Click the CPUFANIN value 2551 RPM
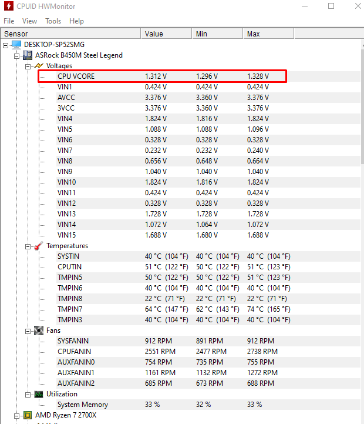Image resolution: width=364 pixels, height=424 pixels. (x=160, y=352)
